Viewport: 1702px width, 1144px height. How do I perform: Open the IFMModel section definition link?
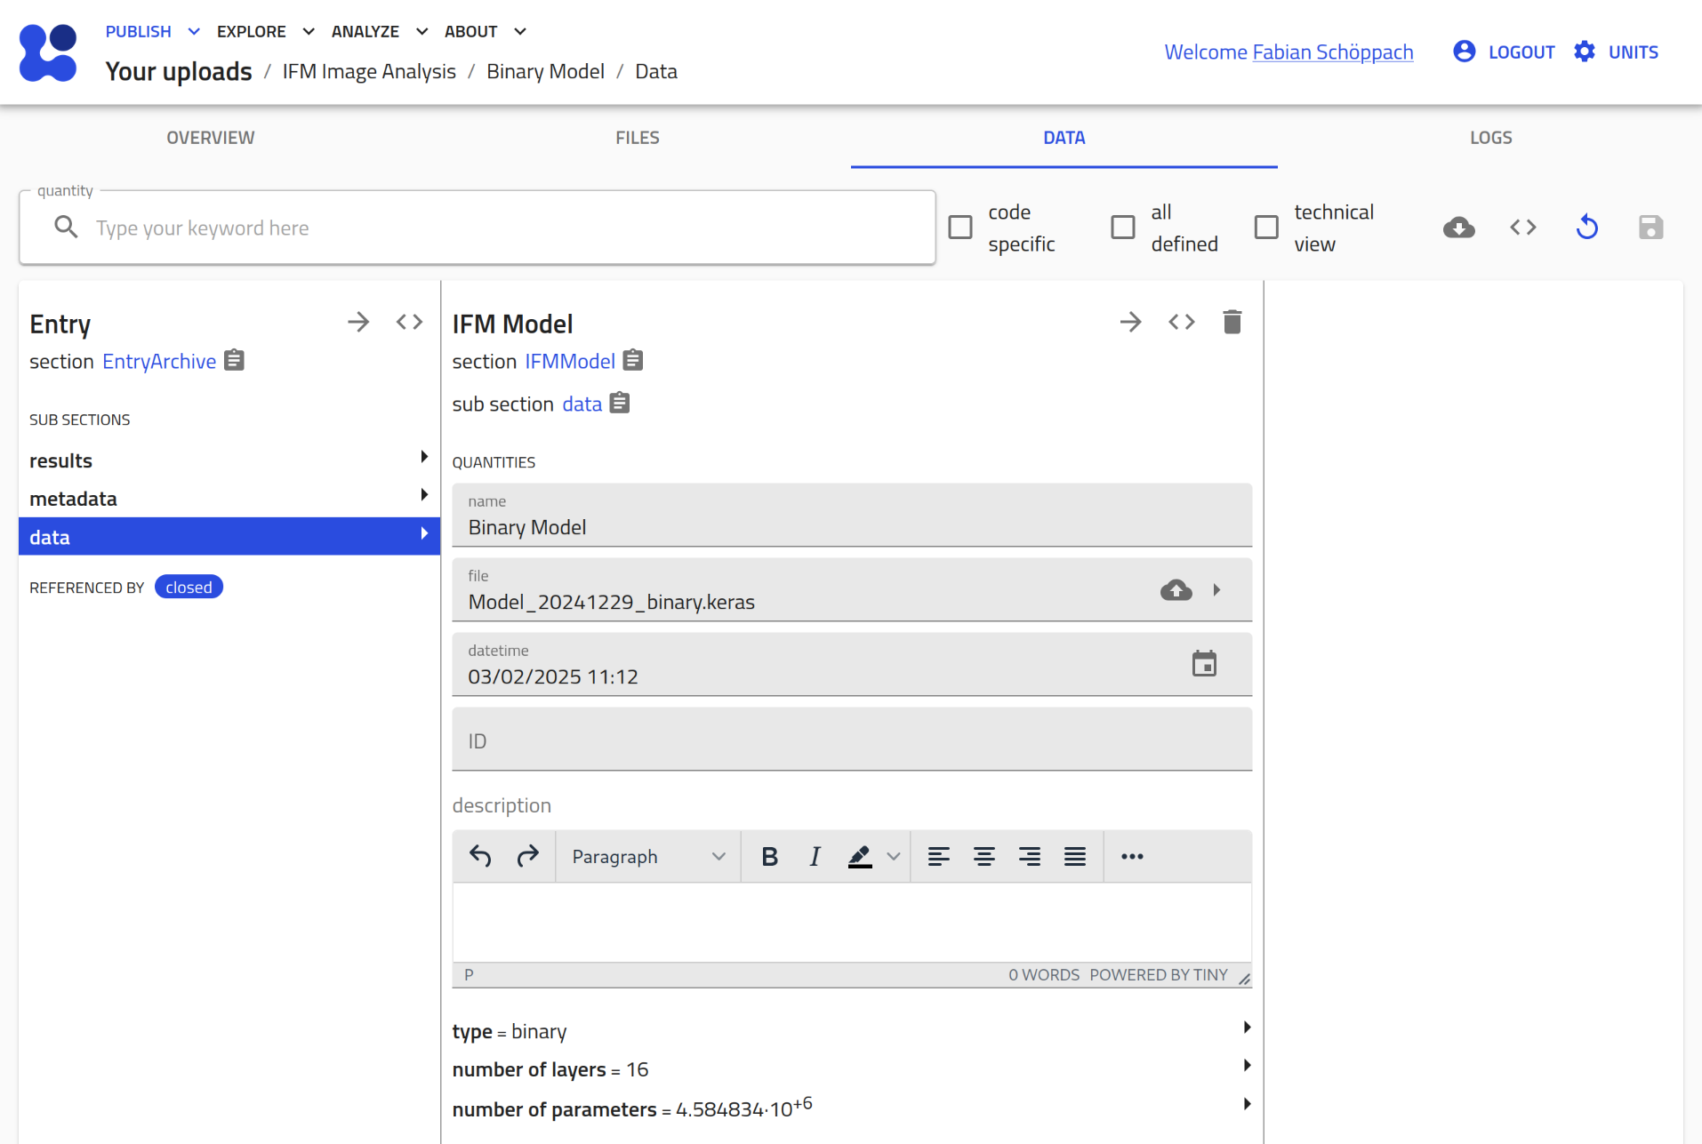(x=569, y=362)
